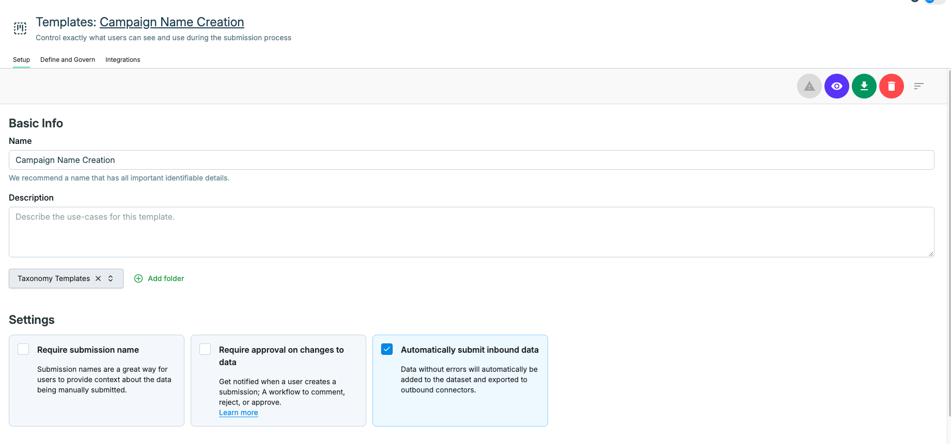The width and height of the screenshot is (951, 444).
Task: Switch to the Setup tab
Action: 21,60
